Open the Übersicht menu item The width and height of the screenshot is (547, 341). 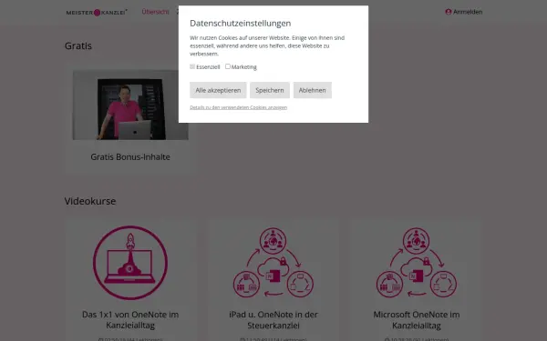(x=155, y=12)
